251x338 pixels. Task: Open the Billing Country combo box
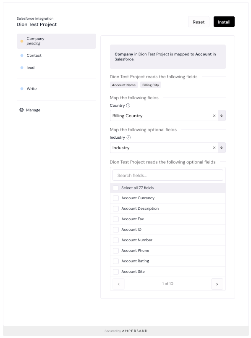click(x=168, y=116)
